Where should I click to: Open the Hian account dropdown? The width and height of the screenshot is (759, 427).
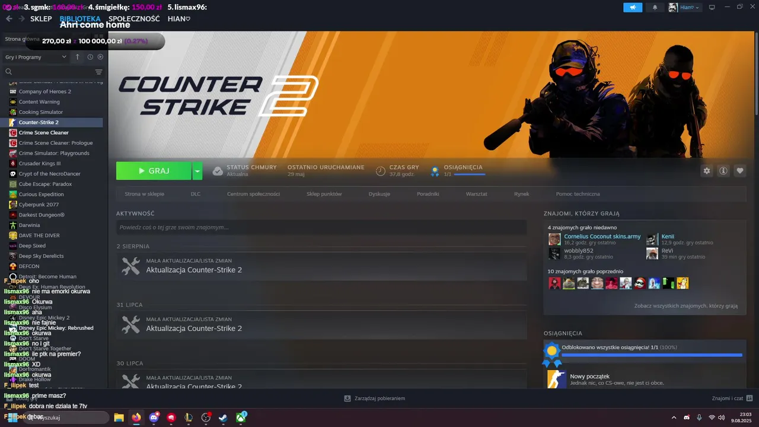tap(685, 7)
